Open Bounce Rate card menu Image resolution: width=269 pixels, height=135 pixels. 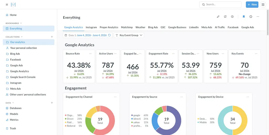(x=90, y=54)
